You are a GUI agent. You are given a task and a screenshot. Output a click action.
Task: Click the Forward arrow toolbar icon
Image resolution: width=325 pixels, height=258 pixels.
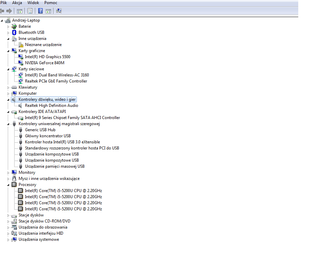(9, 11)
